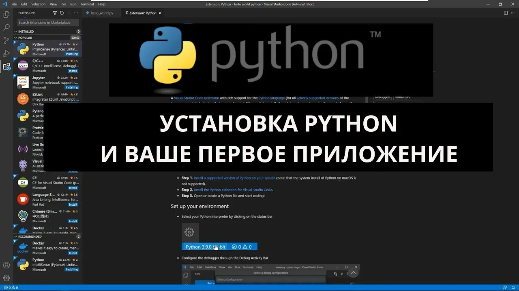
Task: Click Installing badge on Recommended Python extension
Action: (x=72, y=270)
